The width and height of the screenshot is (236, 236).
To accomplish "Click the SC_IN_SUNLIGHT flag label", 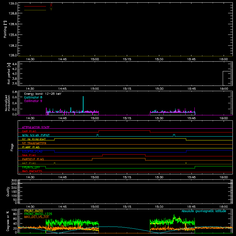I will pos(34,139).
